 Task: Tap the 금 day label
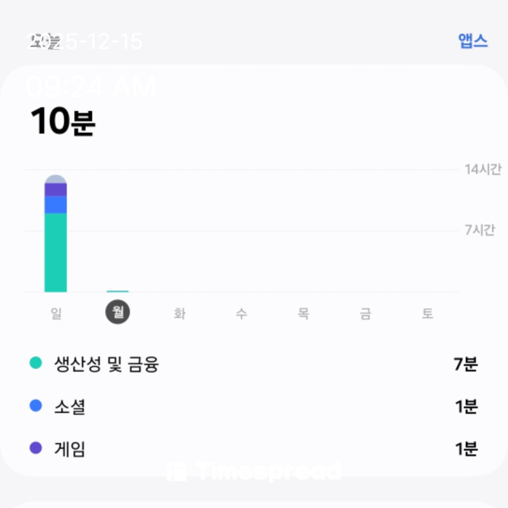click(x=365, y=313)
